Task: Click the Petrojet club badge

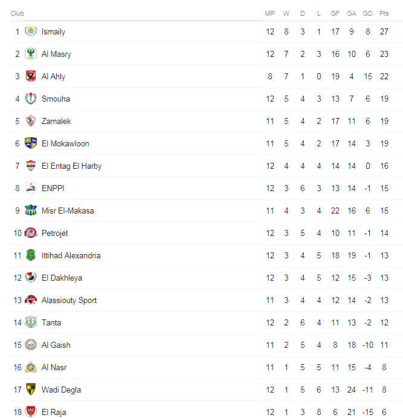Action: pos(31,233)
